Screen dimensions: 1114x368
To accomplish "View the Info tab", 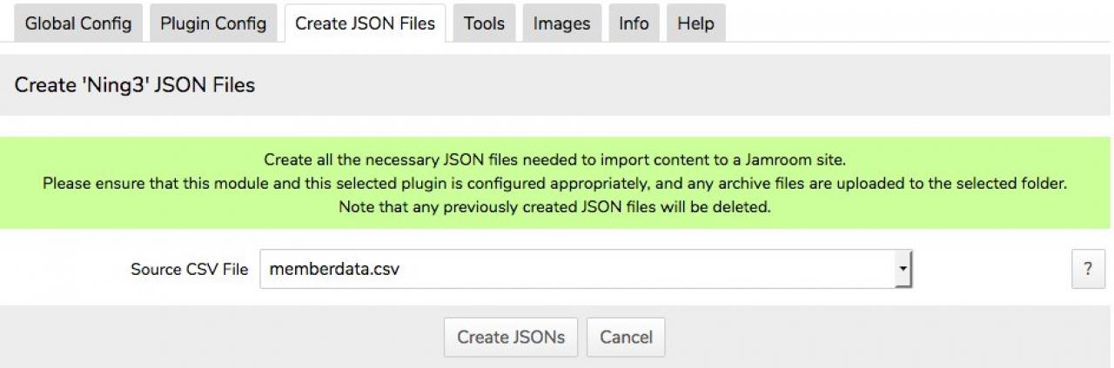I will tap(634, 23).
